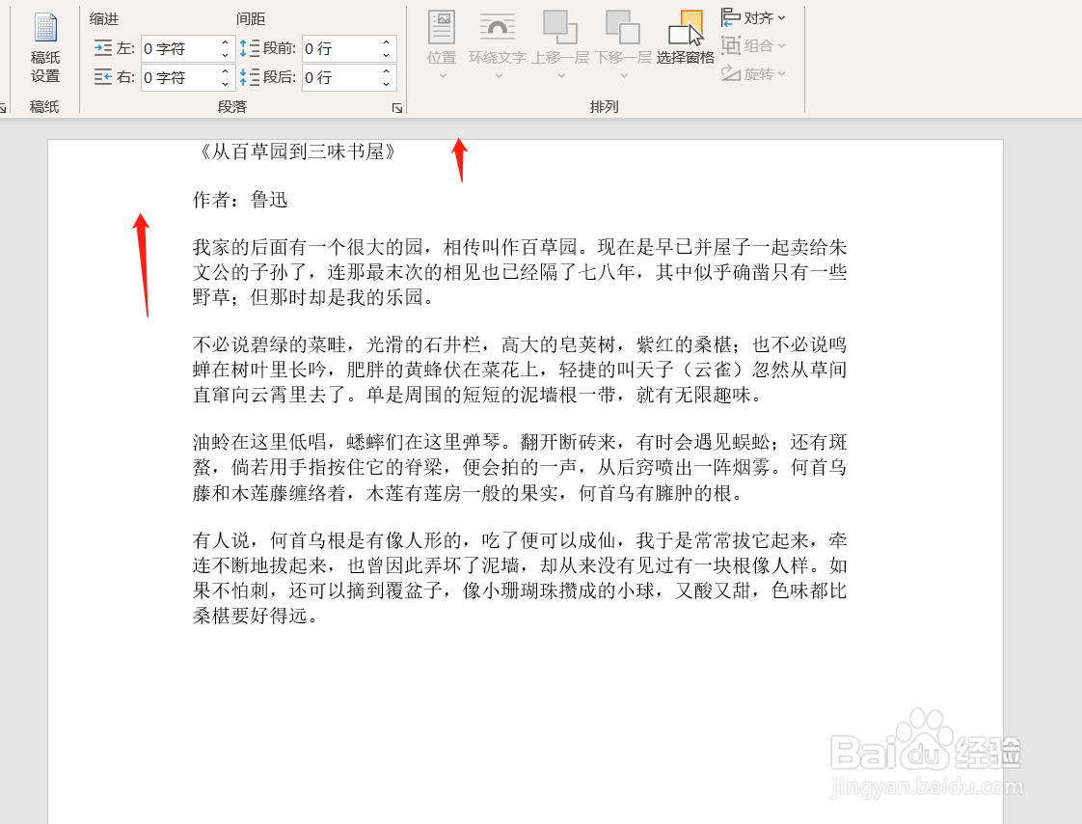
Task: Decrease the left indent 左 value
Action: tap(225, 55)
